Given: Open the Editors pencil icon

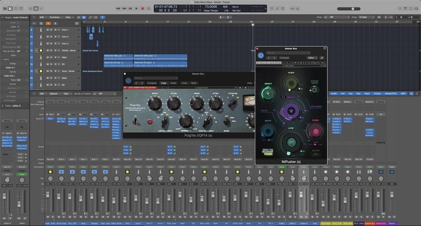Looking at the screenshot, I should 41,8.
